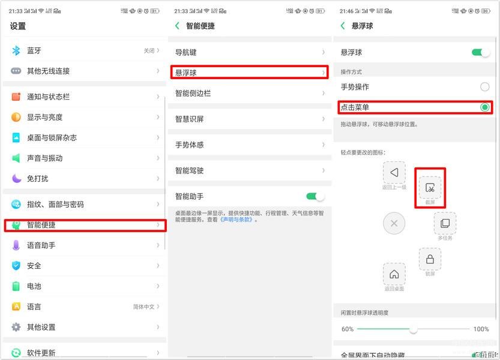Open 智能侧边栏 chevron
The width and height of the screenshot is (500, 360).
click(x=324, y=93)
